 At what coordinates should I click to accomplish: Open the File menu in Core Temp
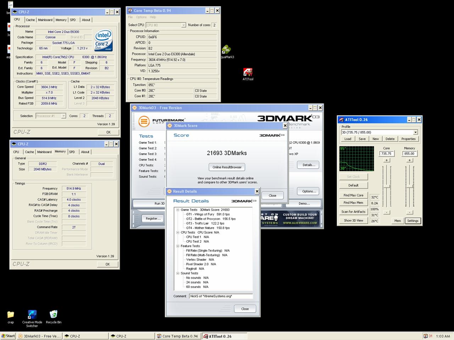point(130,17)
